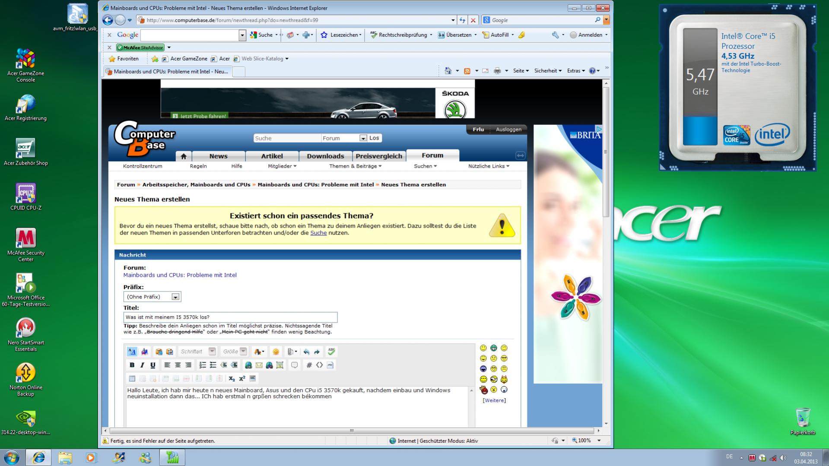Remove text formatting in the editor
Screen dimensions: 829x466
[145, 352]
